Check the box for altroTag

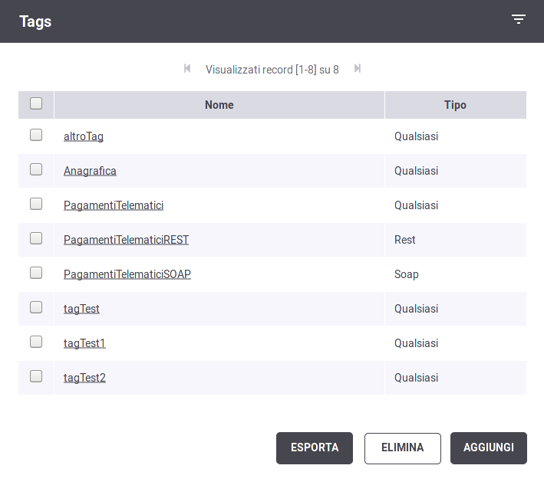(36, 135)
